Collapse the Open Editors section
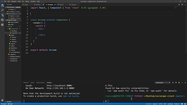The height and width of the screenshot is (105, 187). pyautogui.click(x=13, y=7)
